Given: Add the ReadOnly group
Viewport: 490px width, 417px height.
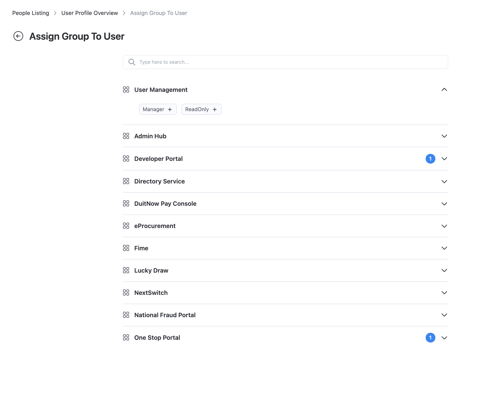Looking at the screenshot, I should point(201,109).
